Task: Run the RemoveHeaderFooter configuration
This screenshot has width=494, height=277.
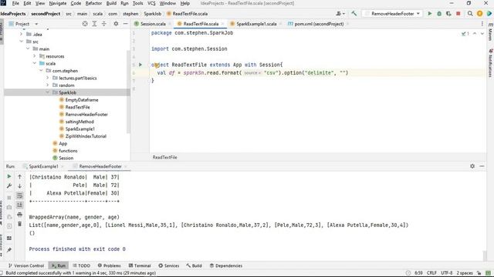Action: tap(429, 14)
